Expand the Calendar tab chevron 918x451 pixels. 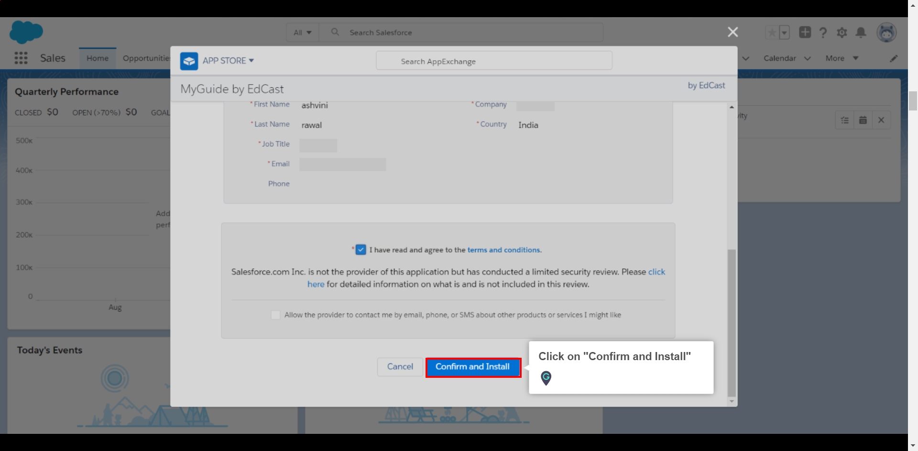click(x=808, y=58)
